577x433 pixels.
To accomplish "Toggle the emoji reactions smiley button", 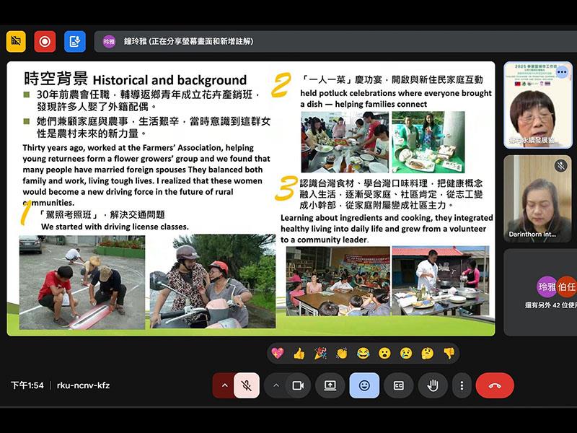I will (364, 385).
